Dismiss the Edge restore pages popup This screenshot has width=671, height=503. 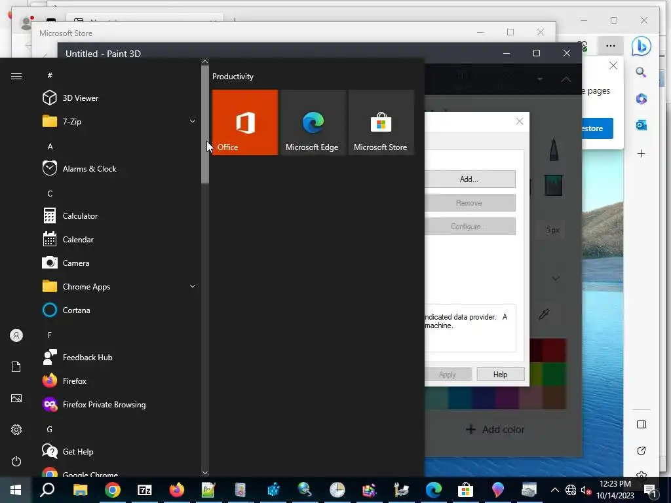613,65
